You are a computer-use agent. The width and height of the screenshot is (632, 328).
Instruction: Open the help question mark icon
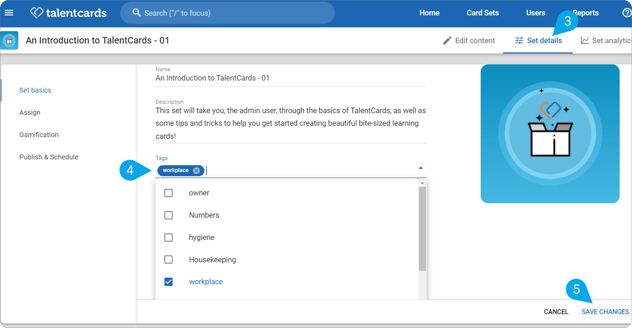coord(627,13)
